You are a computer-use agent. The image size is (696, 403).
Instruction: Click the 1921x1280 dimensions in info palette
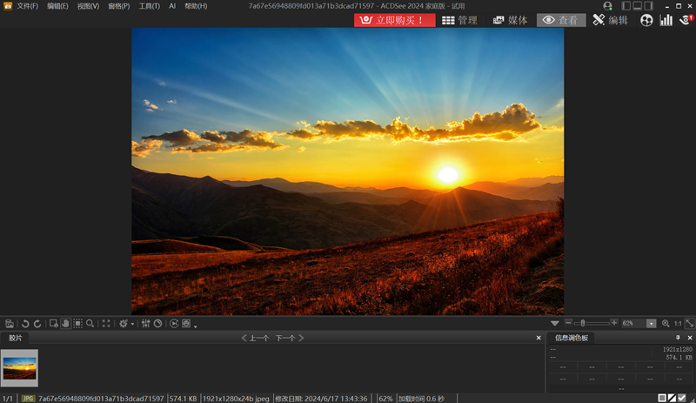pyautogui.click(x=678, y=349)
